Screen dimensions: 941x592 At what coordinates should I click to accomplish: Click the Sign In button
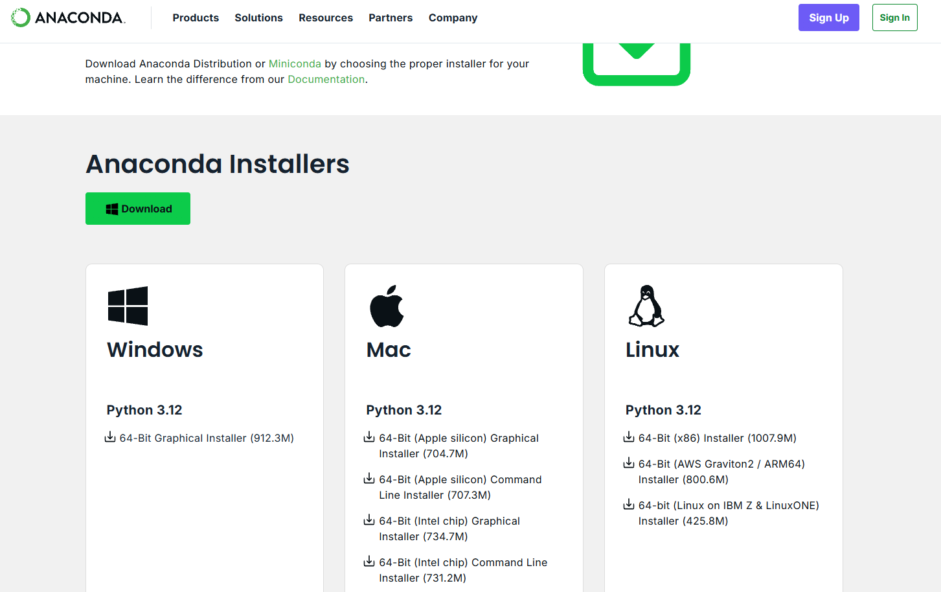895,17
